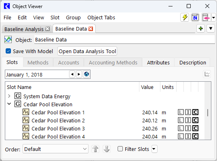217x161 pixels.
Task: Click the pink arrow dock icon
Action: (206, 17)
